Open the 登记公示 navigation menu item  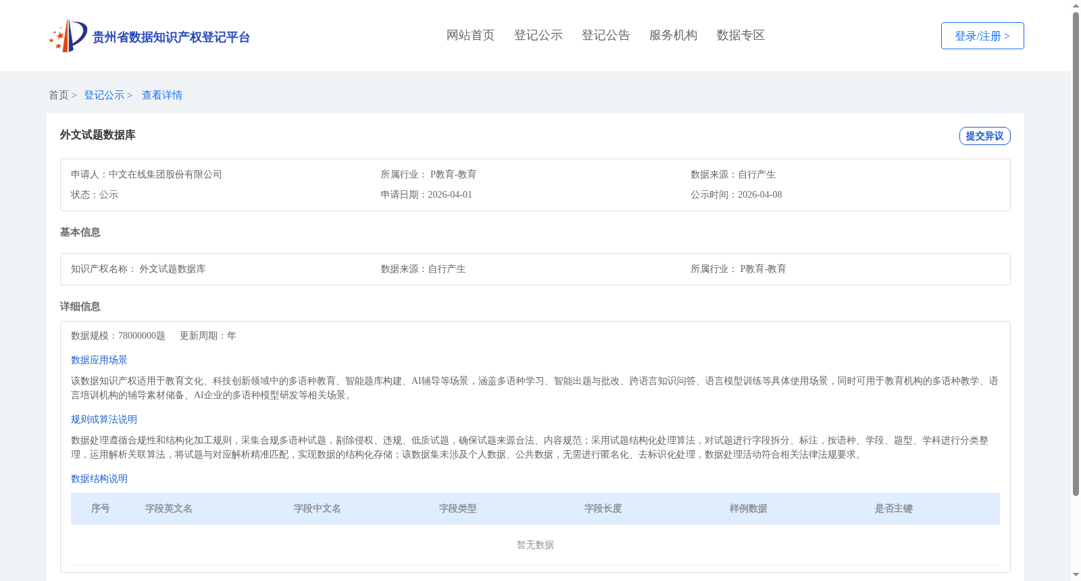(538, 35)
